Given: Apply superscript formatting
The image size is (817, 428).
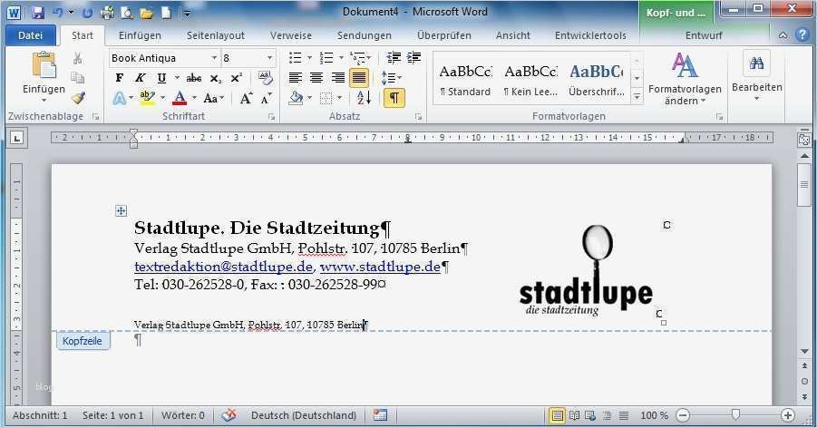Looking at the screenshot, I should pos(237,78).
